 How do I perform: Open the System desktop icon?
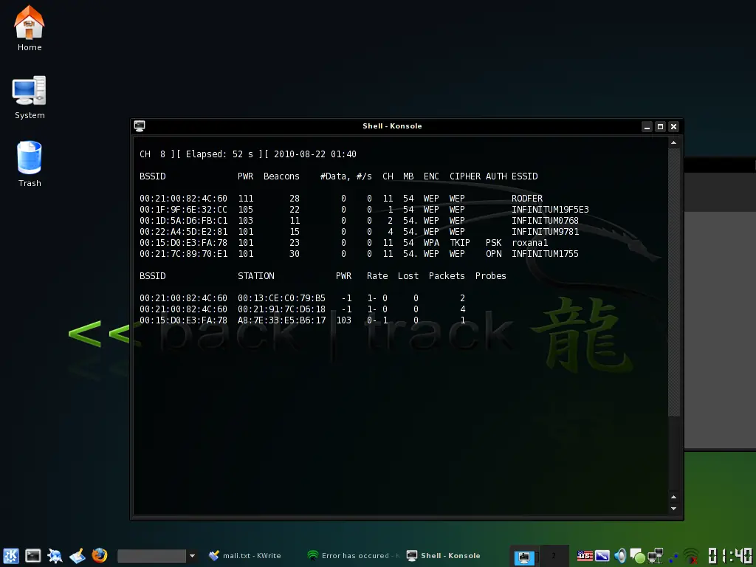point(30,97)
